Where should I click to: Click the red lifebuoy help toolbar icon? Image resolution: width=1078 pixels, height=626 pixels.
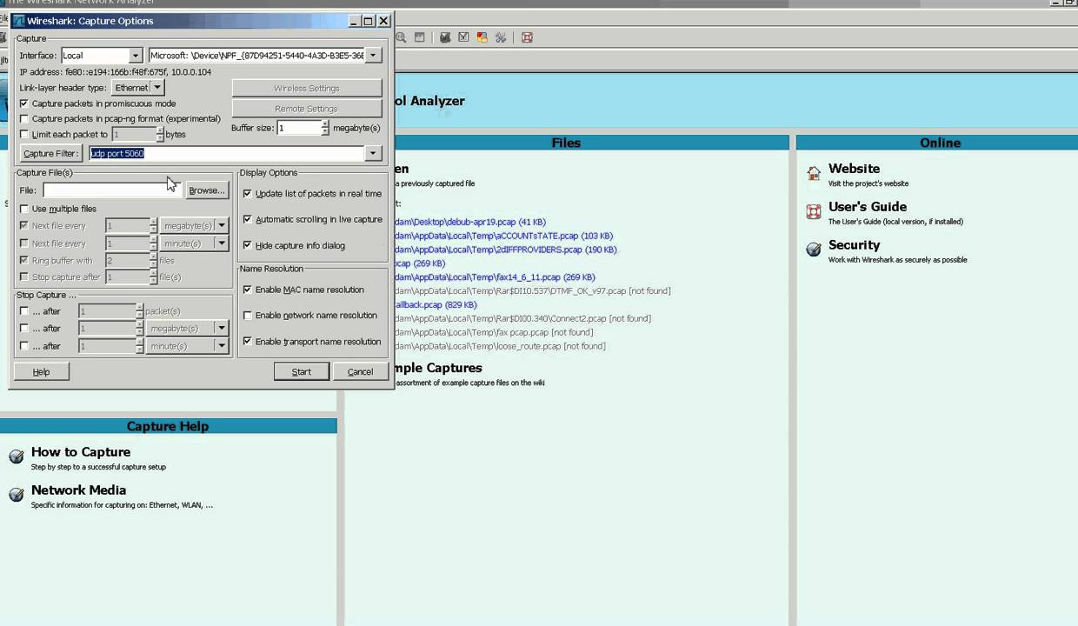(527, 37)
